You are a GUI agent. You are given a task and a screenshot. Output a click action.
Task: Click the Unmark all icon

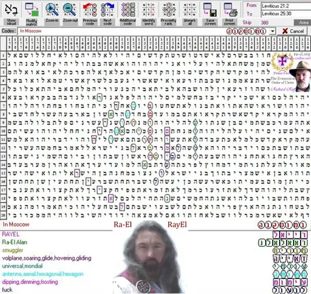189,10
